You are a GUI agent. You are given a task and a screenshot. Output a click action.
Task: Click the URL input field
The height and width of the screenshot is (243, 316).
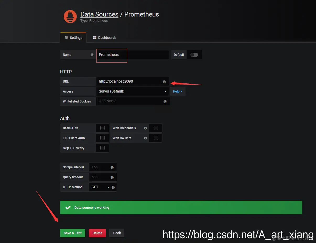pos(133,82)
